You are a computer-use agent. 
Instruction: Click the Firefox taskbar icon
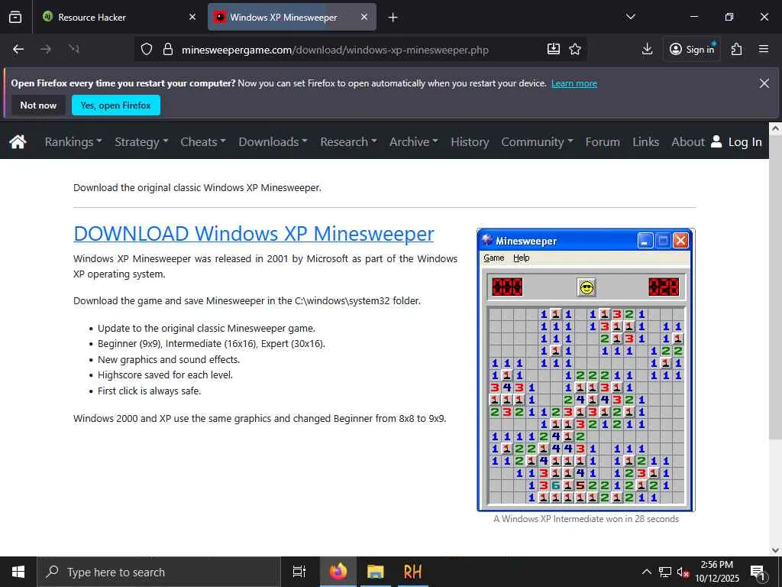[x=338, y=572]
